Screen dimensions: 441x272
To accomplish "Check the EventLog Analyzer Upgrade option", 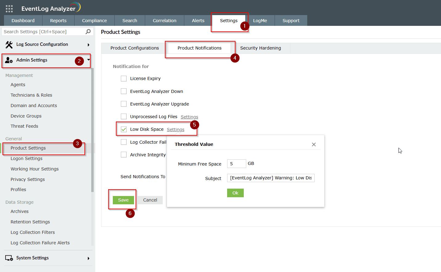I will tap(124, 104).
